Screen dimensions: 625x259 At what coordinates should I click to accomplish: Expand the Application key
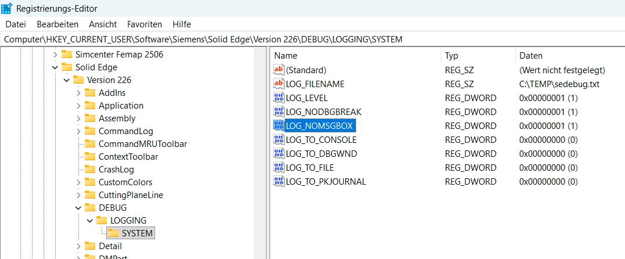click(x=78, y=106)
